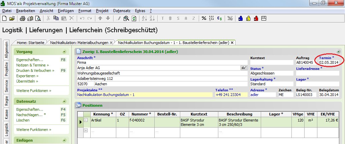Screen dimensions: 345x144
Task: Click the open folder toolbar icon
Action: point(12,18)
